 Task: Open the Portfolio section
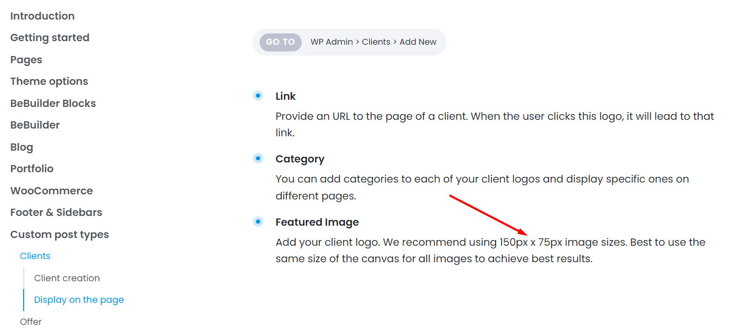[32, 169]
